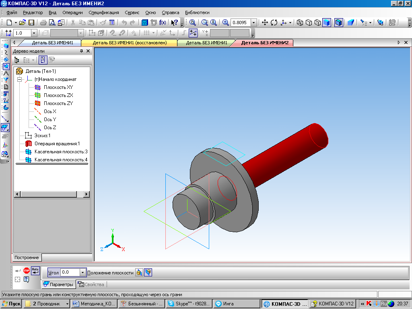This screenshot has height=309, width=412.
Task: Collapse the Начало координат tree node
Action: pos(19,79)
